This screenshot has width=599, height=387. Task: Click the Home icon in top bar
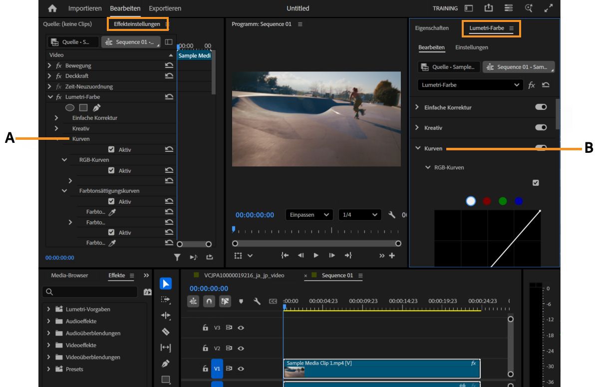coord(52,8)
